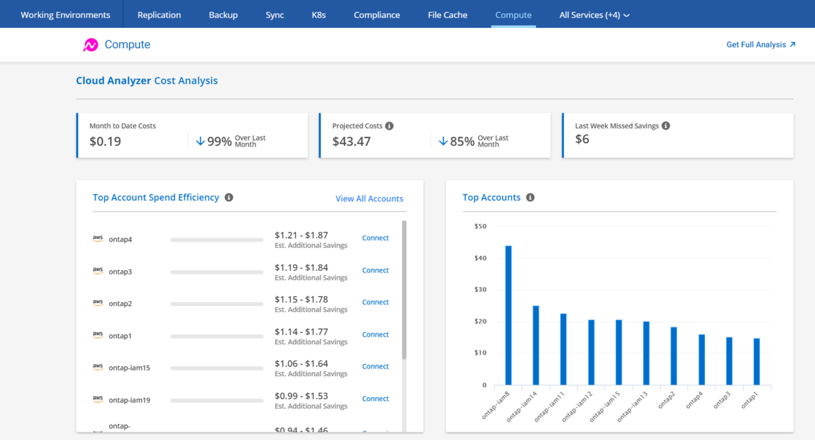The width and height of the screenshot is (815, 440).
Task: Click the ontap-iam8 axis label
Action: point(496,404)
